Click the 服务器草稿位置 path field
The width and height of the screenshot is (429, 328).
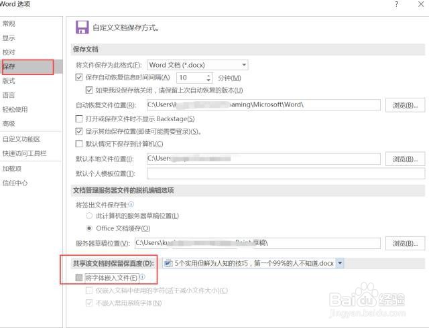(x=257, y=243)
